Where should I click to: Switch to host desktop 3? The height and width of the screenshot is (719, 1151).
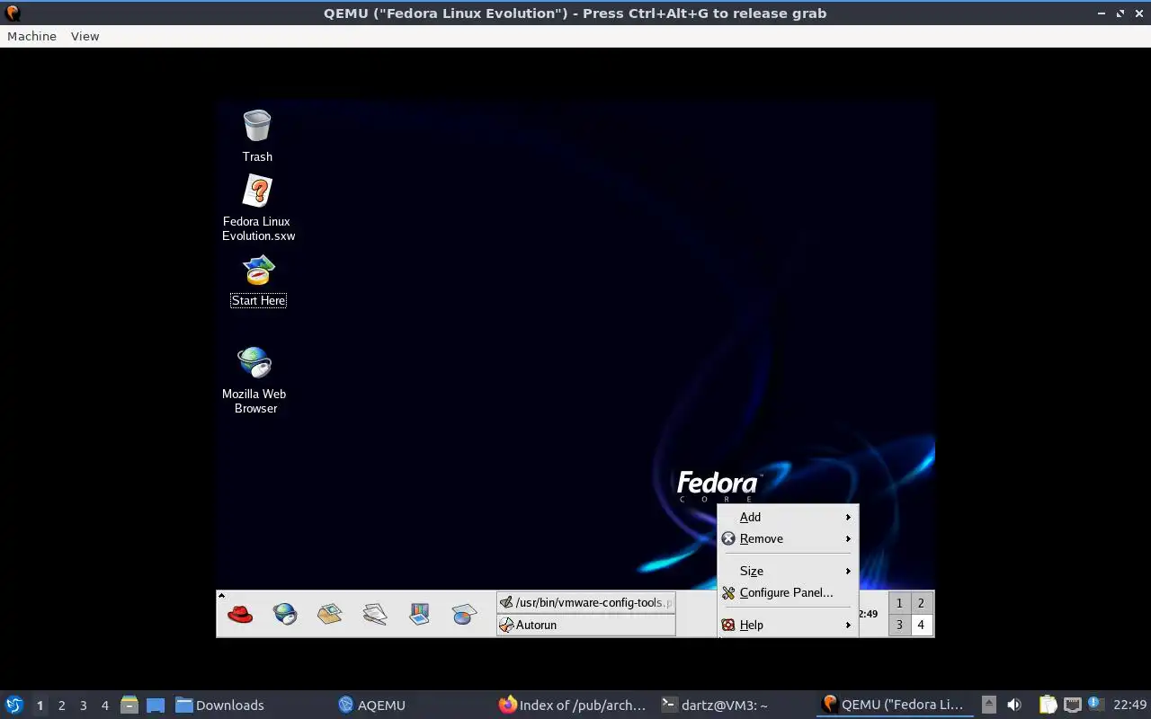(83, 706)
